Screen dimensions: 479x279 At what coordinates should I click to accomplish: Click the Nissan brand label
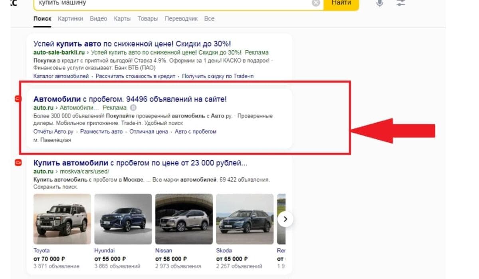(164, 250)
